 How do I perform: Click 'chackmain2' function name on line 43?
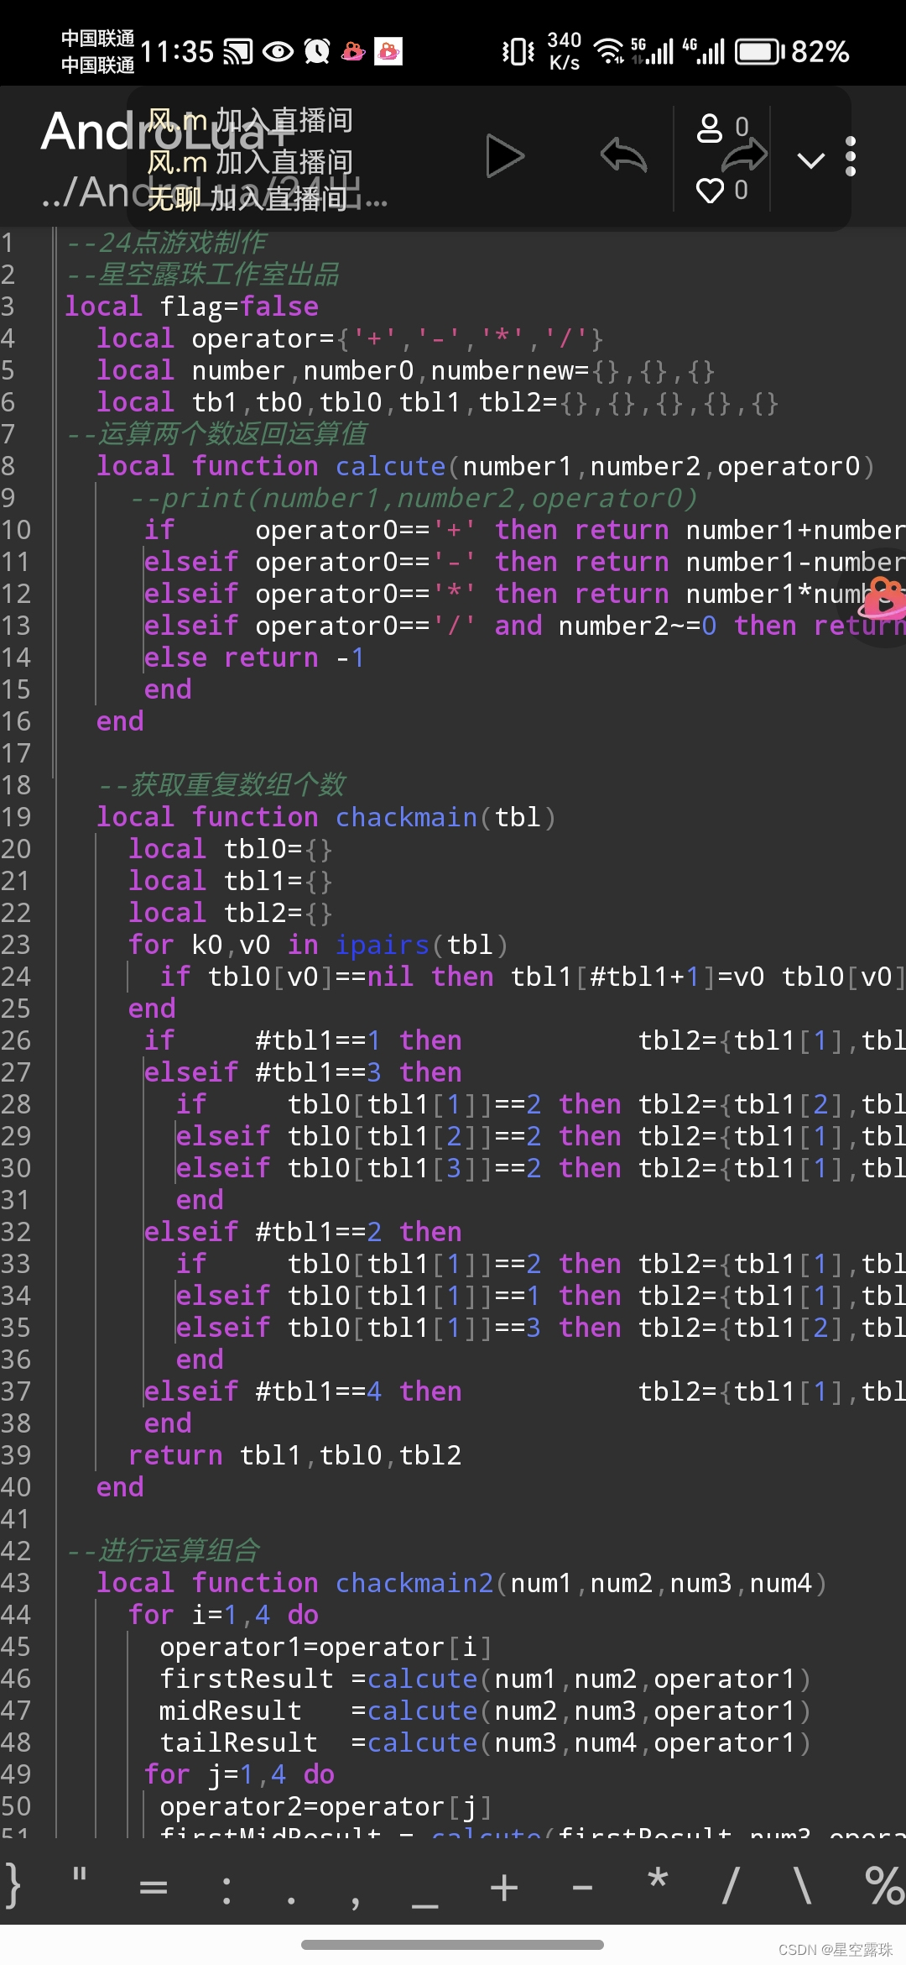pyautogui.click(x=414, y=1583)
